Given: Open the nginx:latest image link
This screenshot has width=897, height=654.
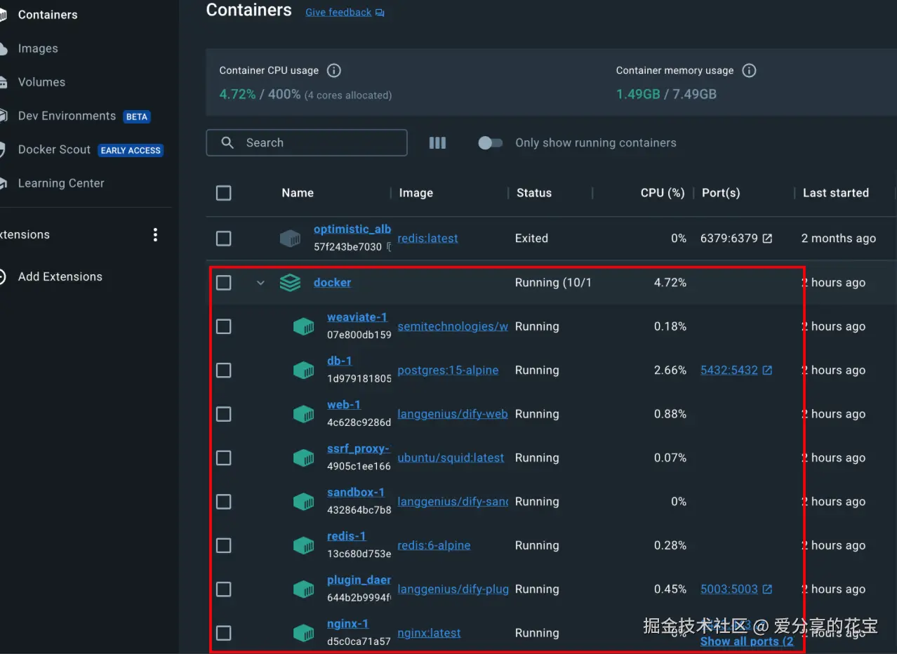Looking at the screenshot, I should (429, 633).
